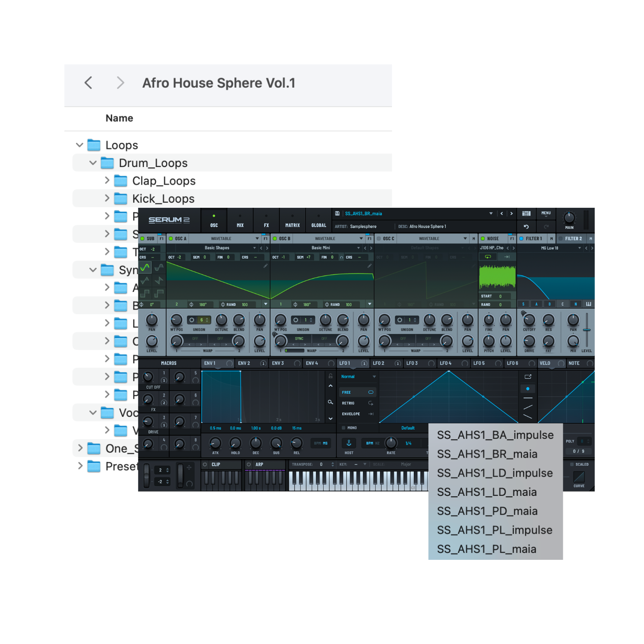
Task: Click the filter LEVEL slider
Action: [586, 330]
